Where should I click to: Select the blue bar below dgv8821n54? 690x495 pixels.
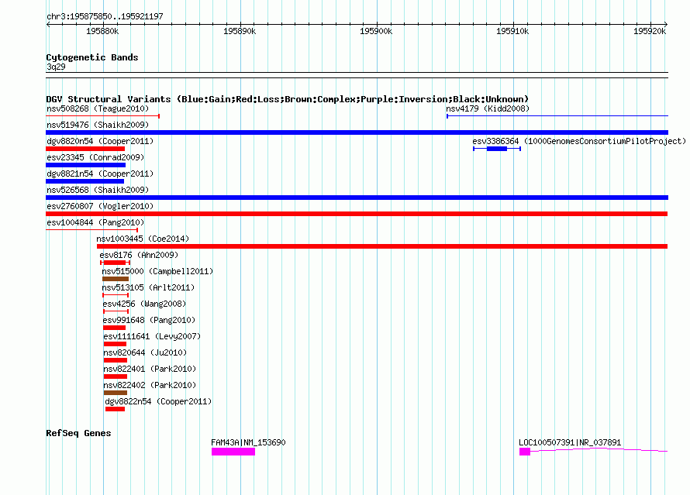(x=85, y=181)
